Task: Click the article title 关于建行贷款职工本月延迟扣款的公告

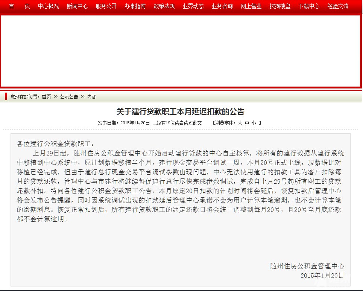Action: click(180, 112)
